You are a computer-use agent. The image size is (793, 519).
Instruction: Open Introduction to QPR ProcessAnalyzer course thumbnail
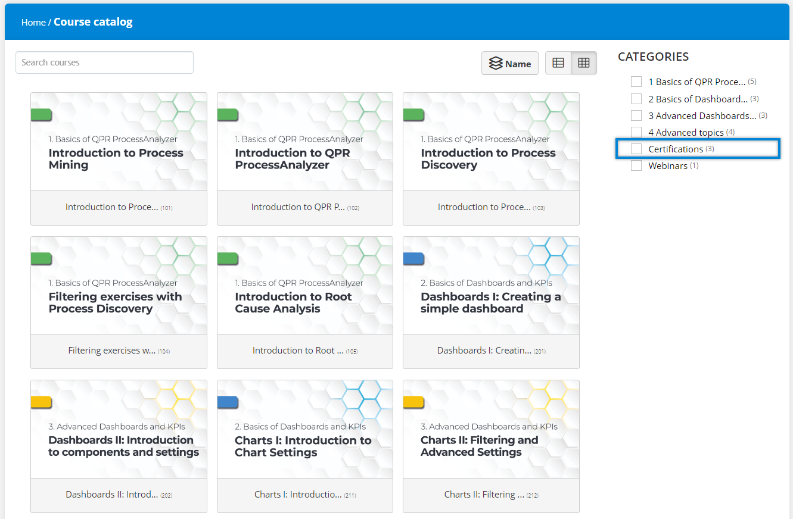tap(305, 142)
